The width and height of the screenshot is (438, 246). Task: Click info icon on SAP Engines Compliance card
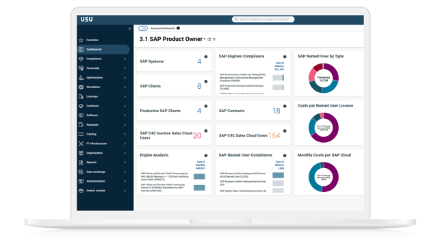tap(285, 57)
